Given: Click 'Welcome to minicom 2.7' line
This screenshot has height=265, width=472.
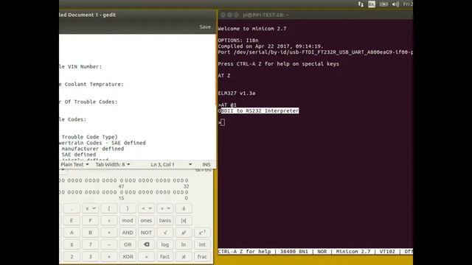Looking at the screenshot, I should [x=252, y=29].
